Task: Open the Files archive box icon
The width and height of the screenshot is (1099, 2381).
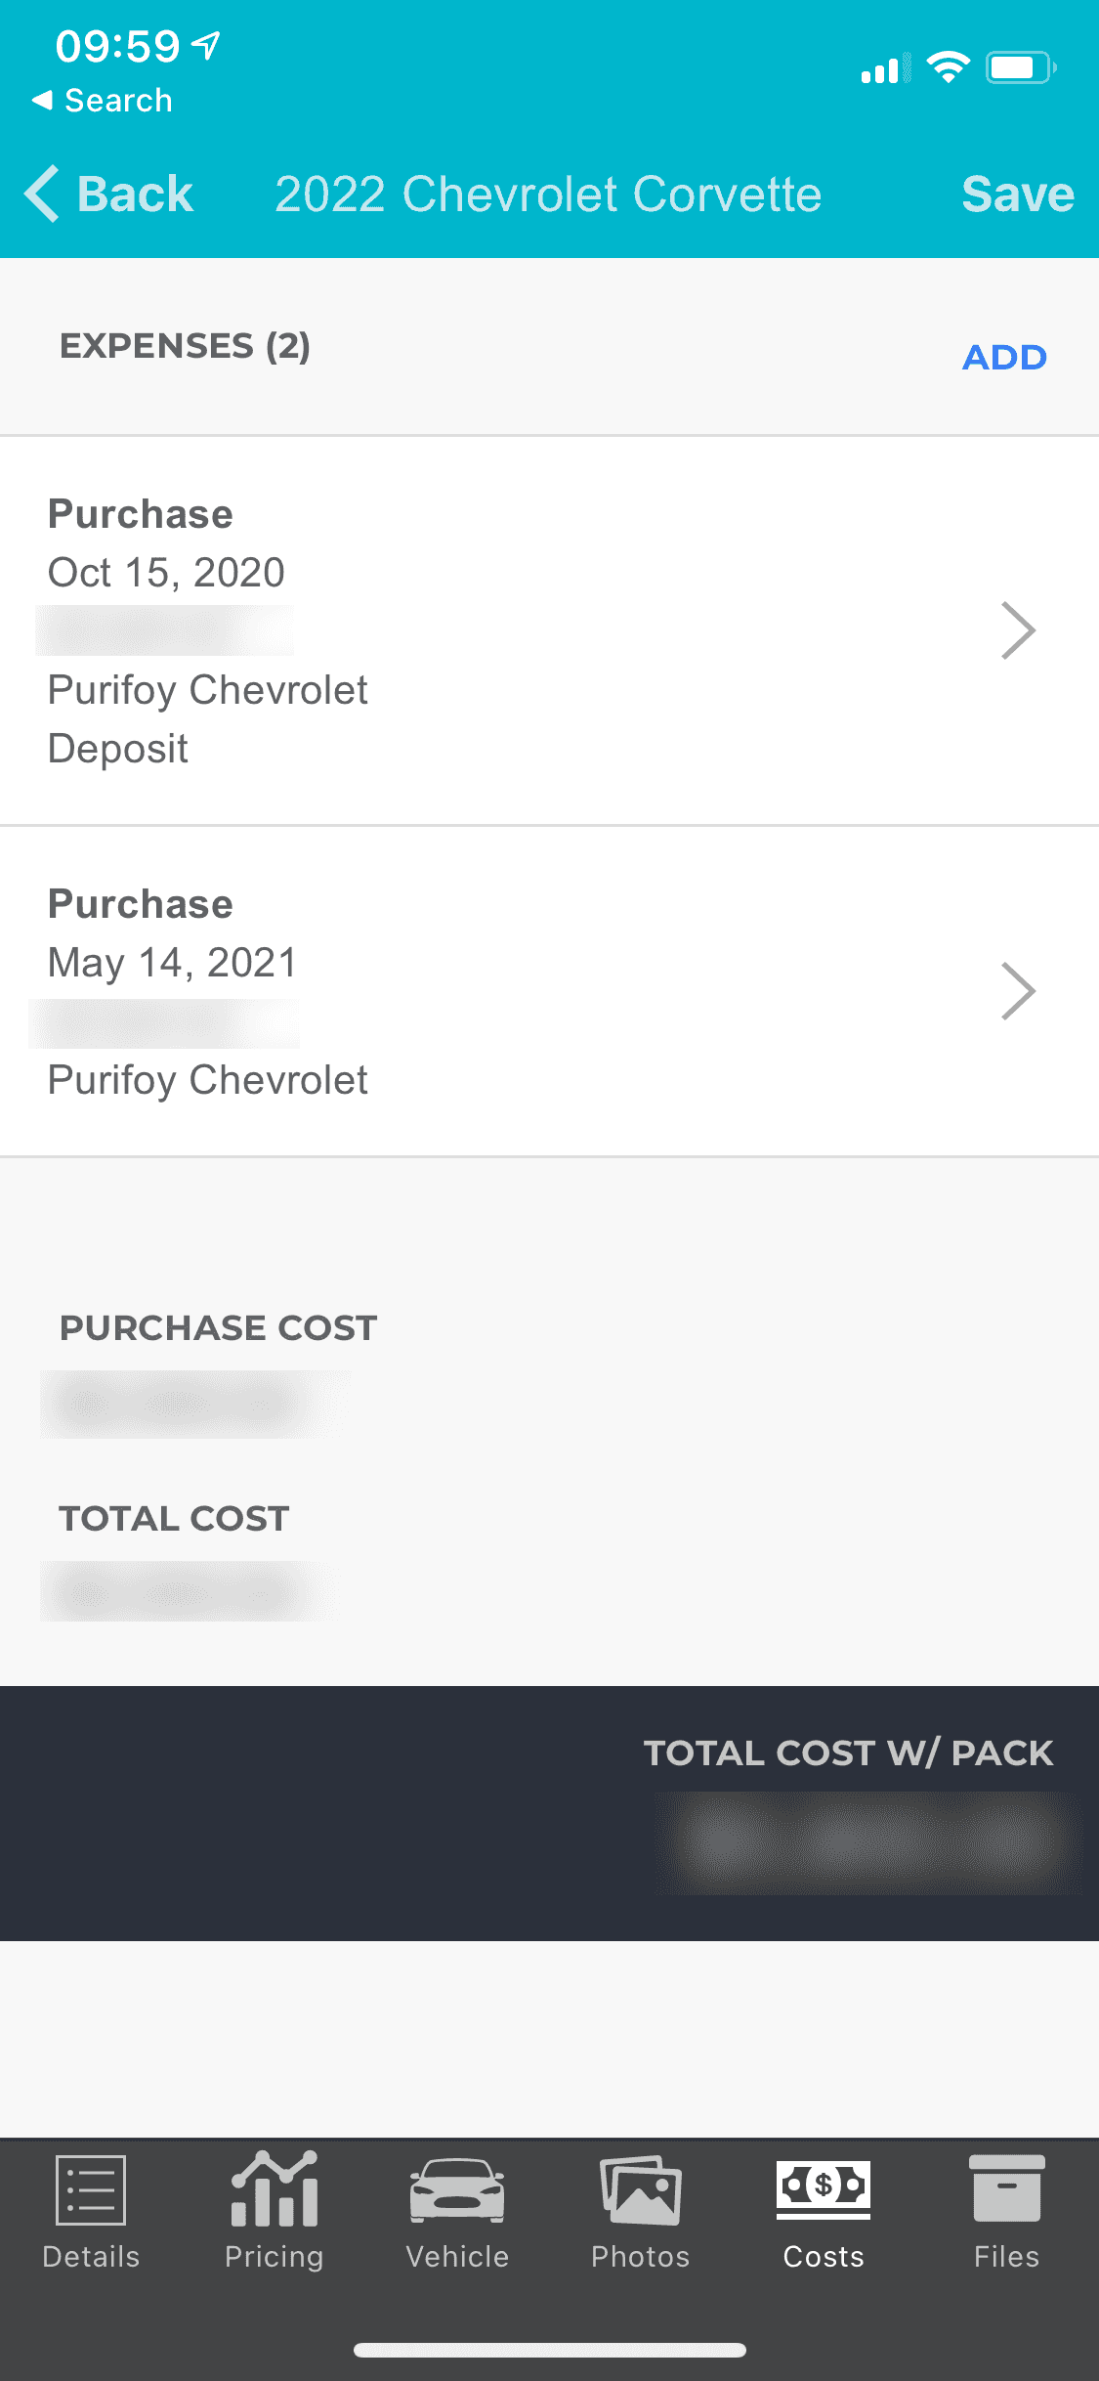Action: click(1006, 2189)
